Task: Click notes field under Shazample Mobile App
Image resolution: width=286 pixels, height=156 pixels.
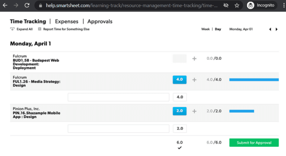Action: click(x=118, y=128)
